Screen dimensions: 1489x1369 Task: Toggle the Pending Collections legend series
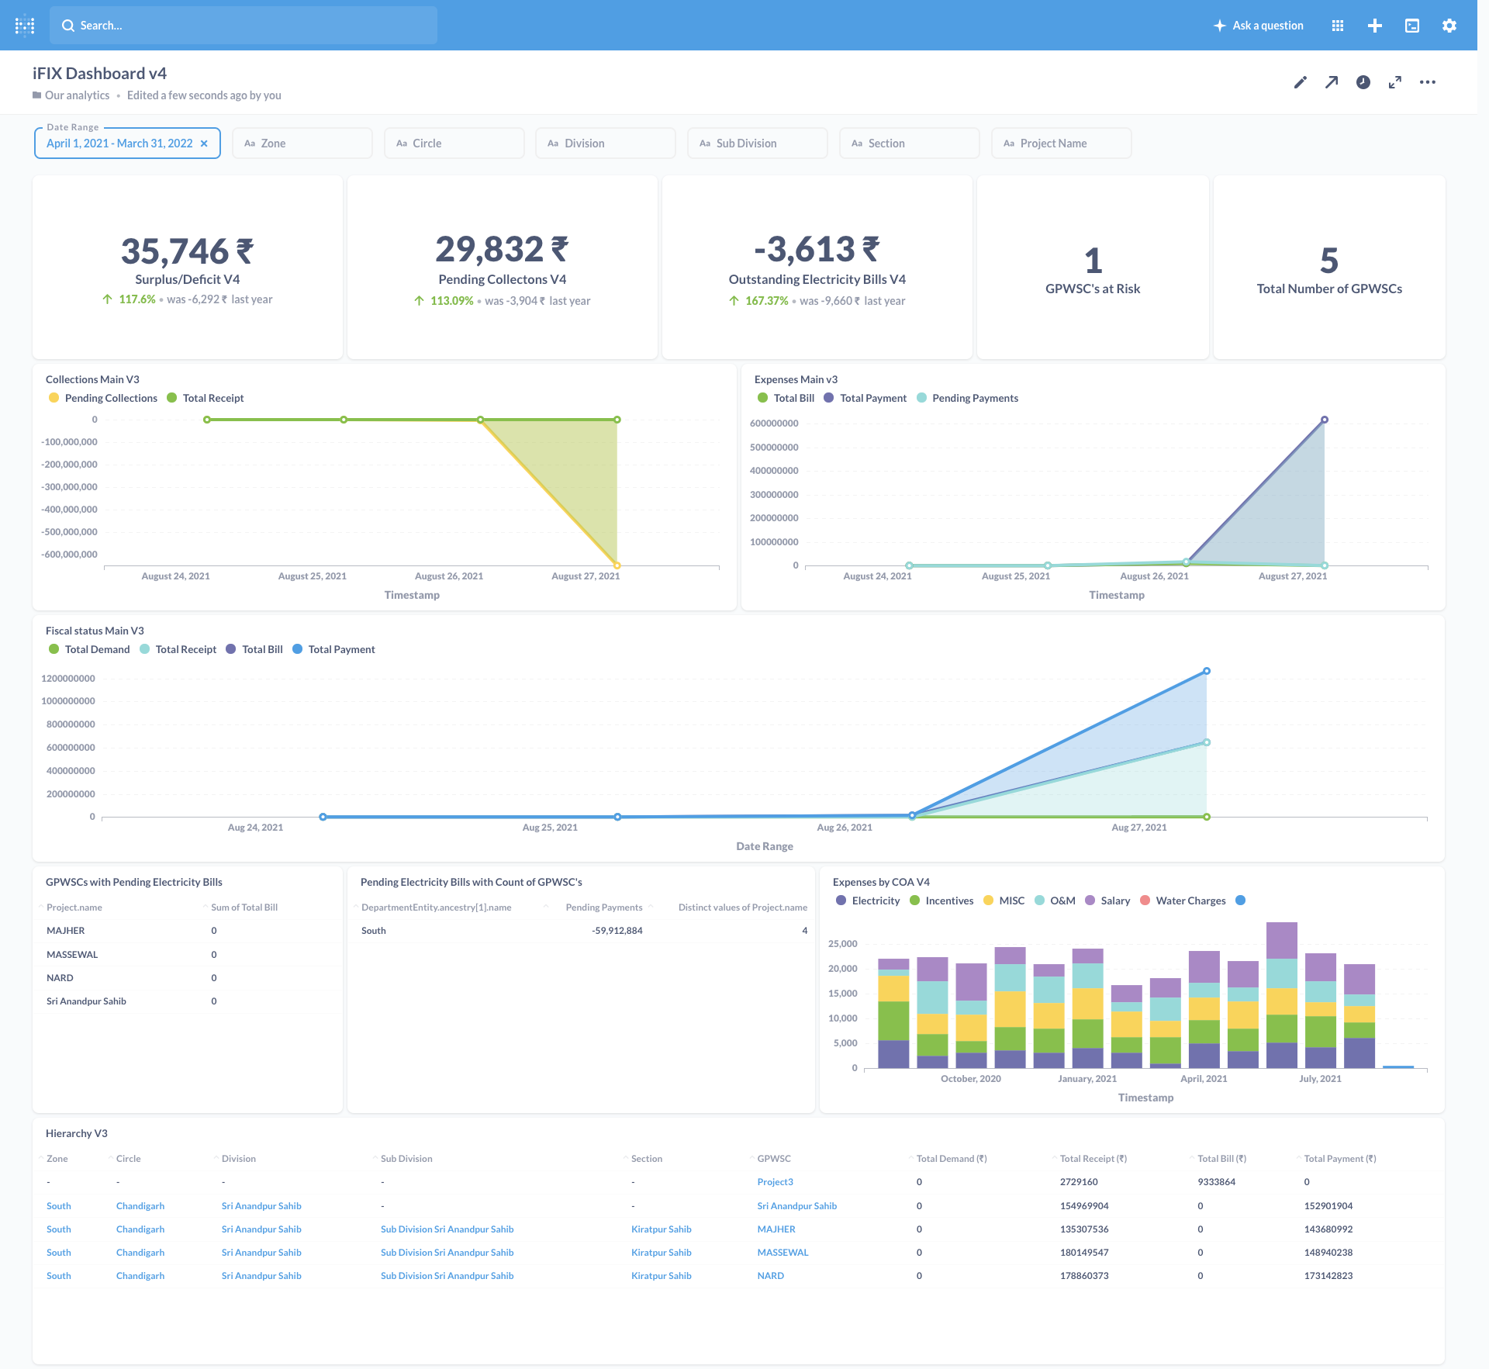coord(110,398)
